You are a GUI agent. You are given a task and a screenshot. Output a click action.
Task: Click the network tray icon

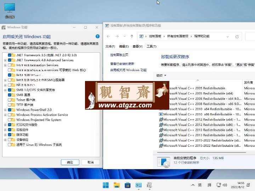click(x=219, y=185)
